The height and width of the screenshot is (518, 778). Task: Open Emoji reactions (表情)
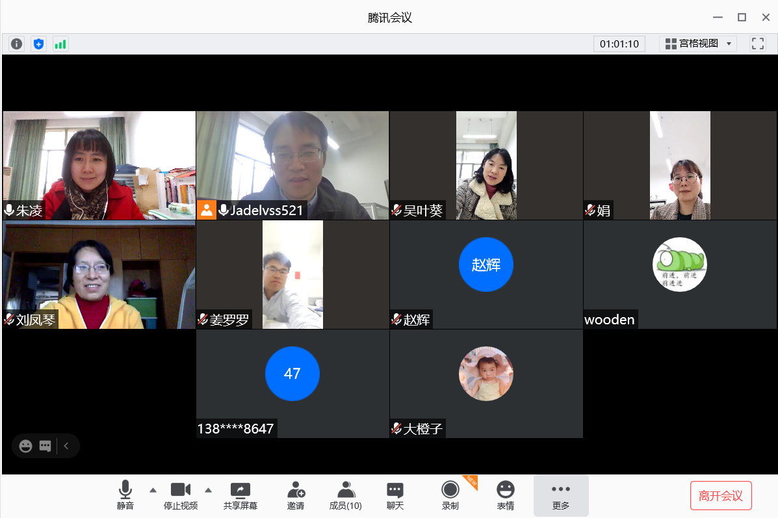[x=505, y=495]
